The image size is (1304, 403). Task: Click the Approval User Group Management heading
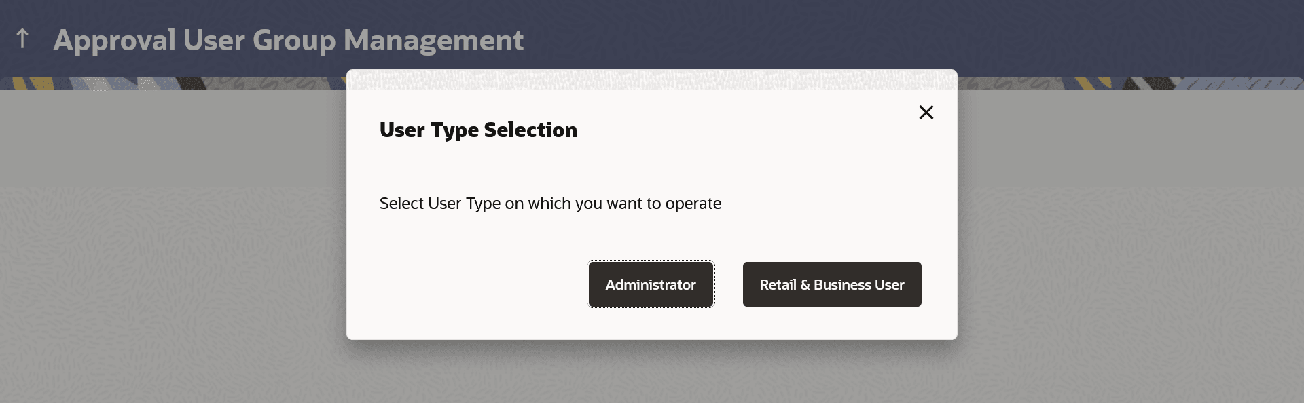288,40
